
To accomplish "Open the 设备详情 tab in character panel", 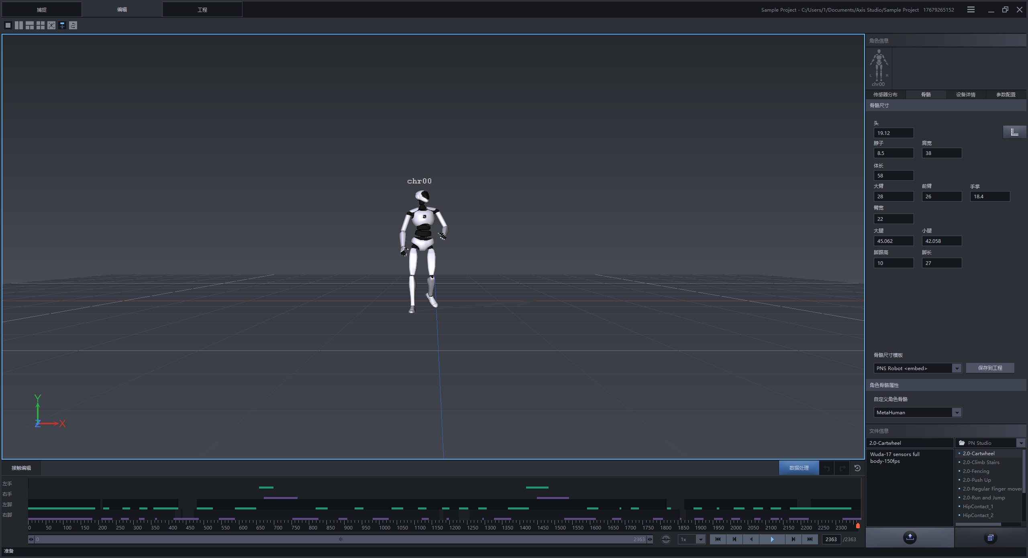I will [965, 95].
